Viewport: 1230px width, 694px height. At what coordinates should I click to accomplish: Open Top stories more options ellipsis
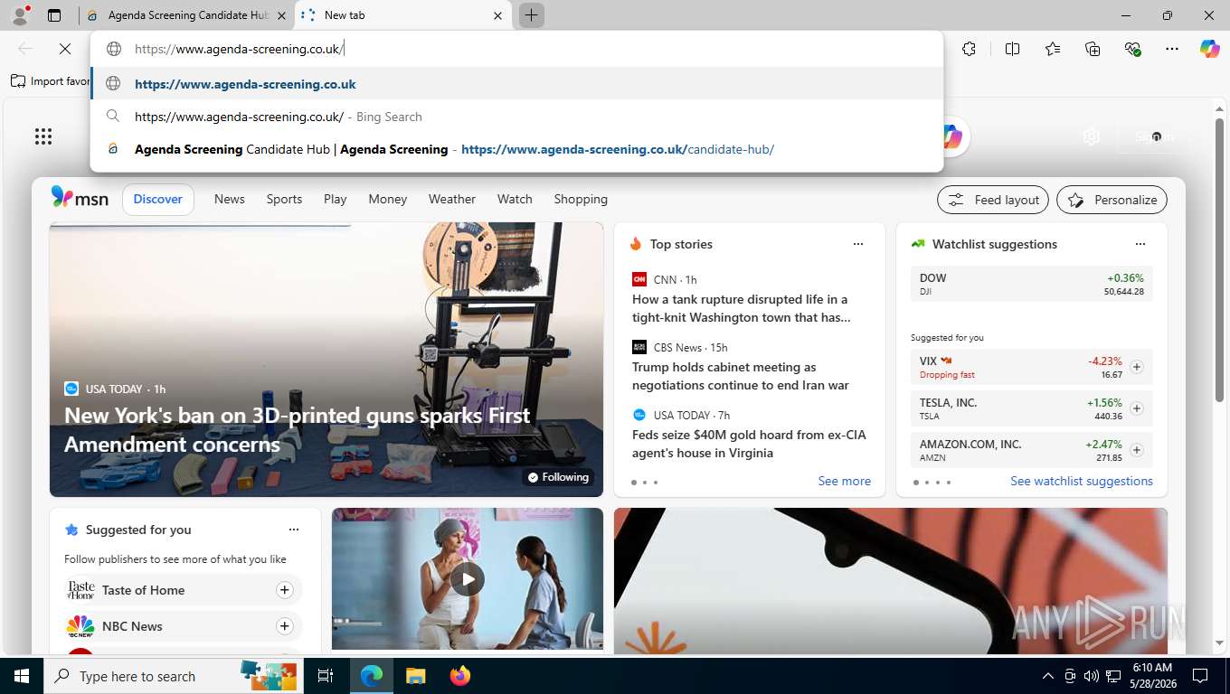tap(858, 244)
